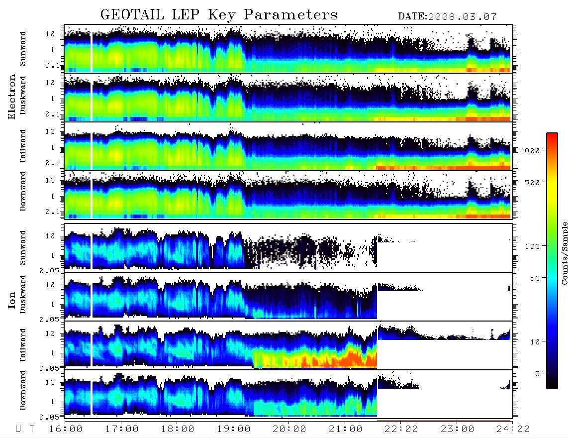Click the "5" color scale value
The height and width of the screenshot is (438, 568).
[x=538, y=374]
